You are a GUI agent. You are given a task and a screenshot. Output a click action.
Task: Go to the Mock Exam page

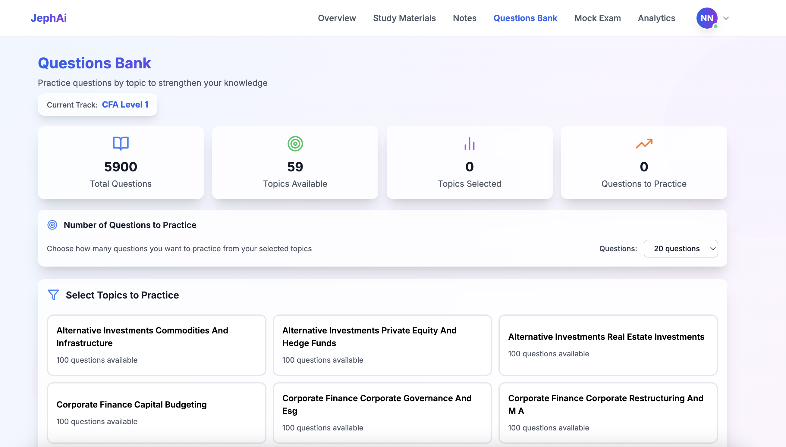click(x=597, y=18)
